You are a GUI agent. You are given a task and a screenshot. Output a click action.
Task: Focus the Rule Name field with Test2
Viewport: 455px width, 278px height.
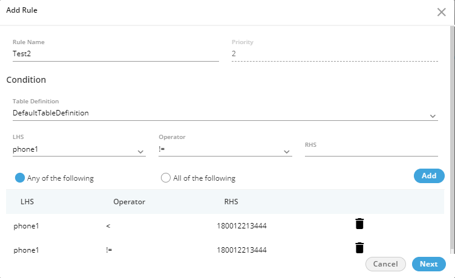115,53
